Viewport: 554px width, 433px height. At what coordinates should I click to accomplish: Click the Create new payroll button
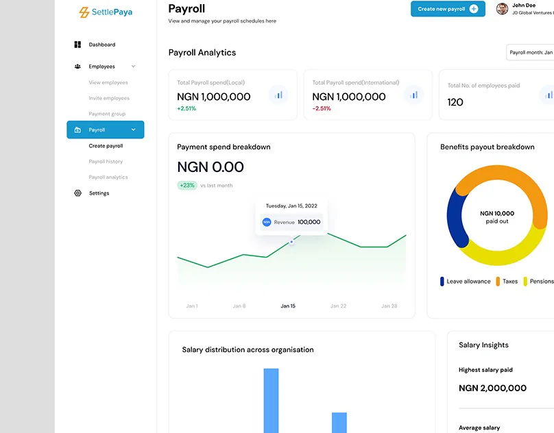coord(448,9)
